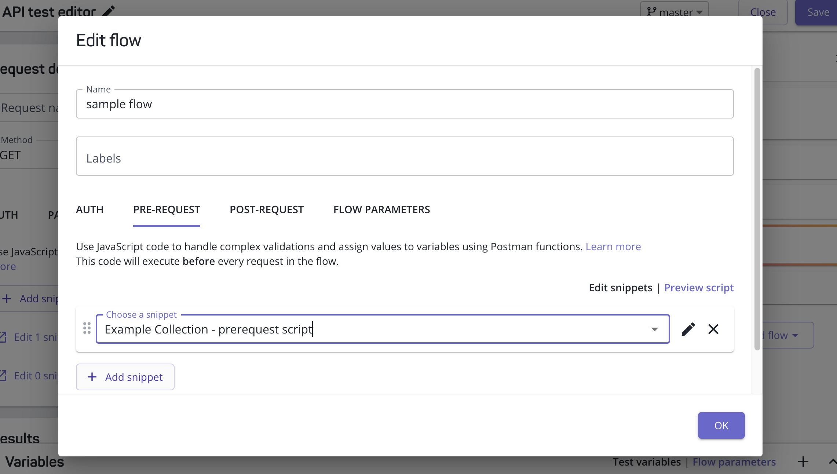Click the Preview script link
Viewport: 837px width, 474px height.
tap(699, 288)
